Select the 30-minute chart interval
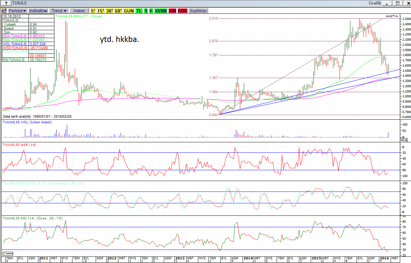Image resolution: width=411 pixels, height=263 pixels. [109, 11]
